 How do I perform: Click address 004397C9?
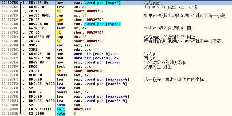10,20
